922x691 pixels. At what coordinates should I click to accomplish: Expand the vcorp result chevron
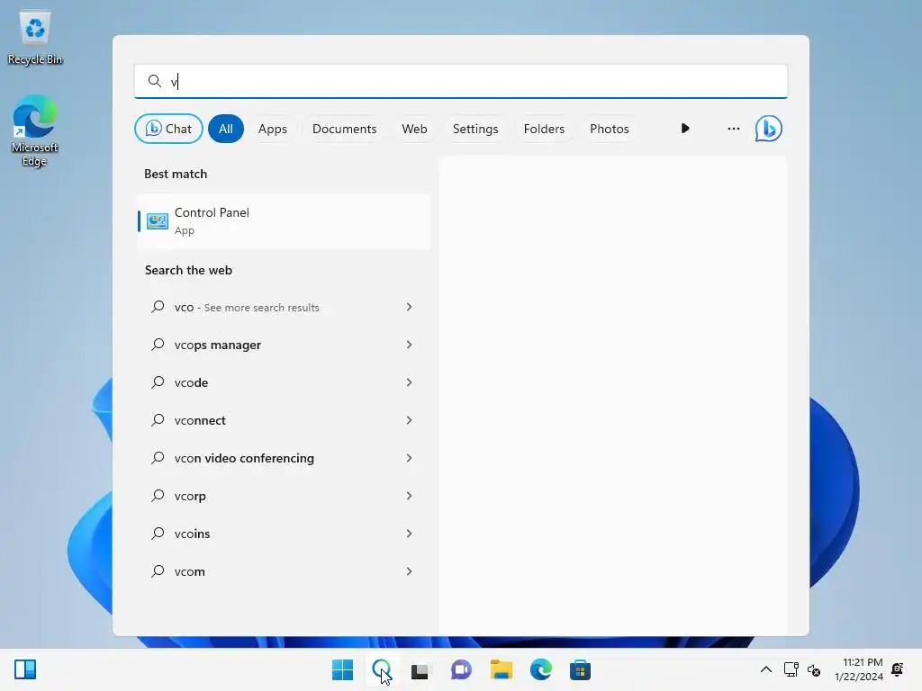[410, 496]
